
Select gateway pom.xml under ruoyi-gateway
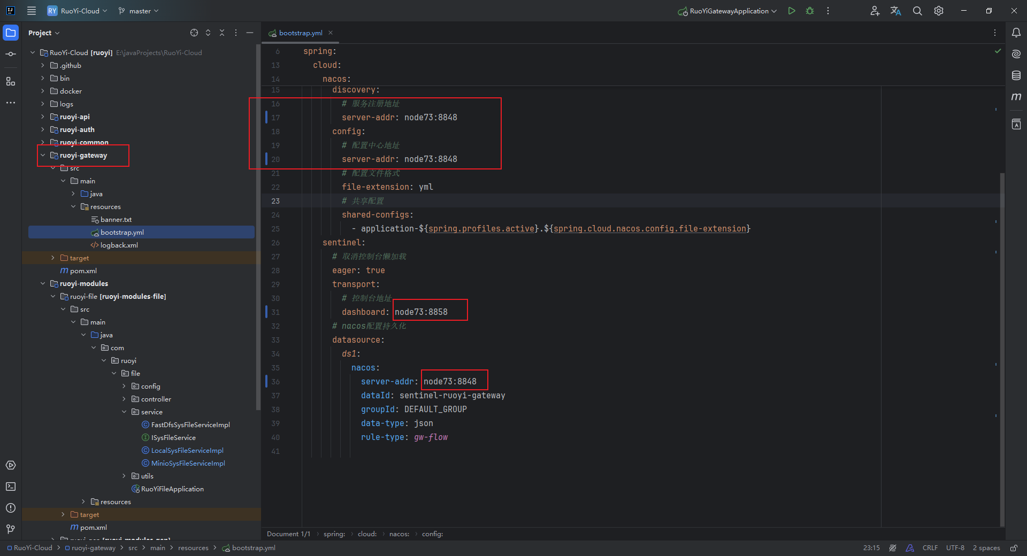point(83,271)
